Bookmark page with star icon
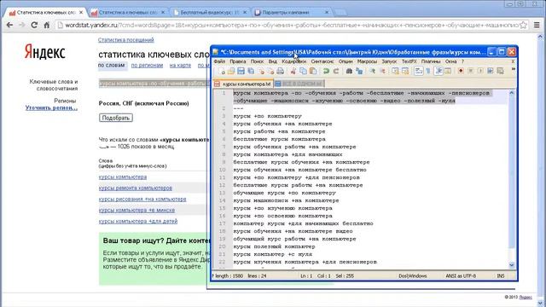Screen dimensions: 546x307 (x=523, y=25)
